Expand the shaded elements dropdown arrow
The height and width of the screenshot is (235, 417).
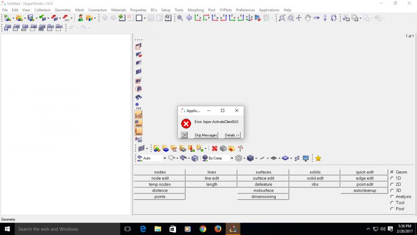click(256, 158)
